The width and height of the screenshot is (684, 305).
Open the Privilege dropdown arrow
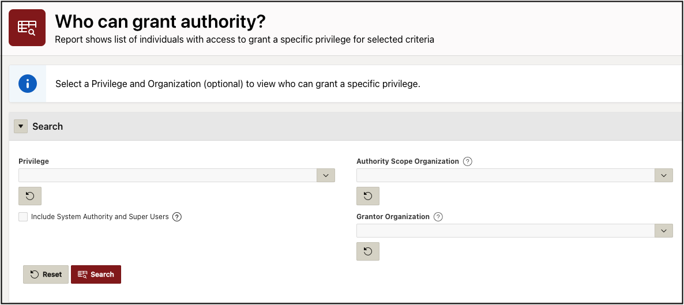pos(326,175)
